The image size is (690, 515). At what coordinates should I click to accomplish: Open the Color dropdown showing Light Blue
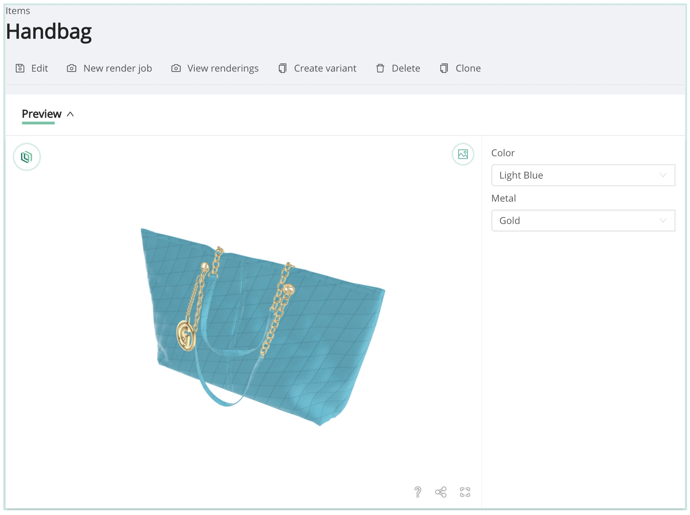(x=582, y=175)
